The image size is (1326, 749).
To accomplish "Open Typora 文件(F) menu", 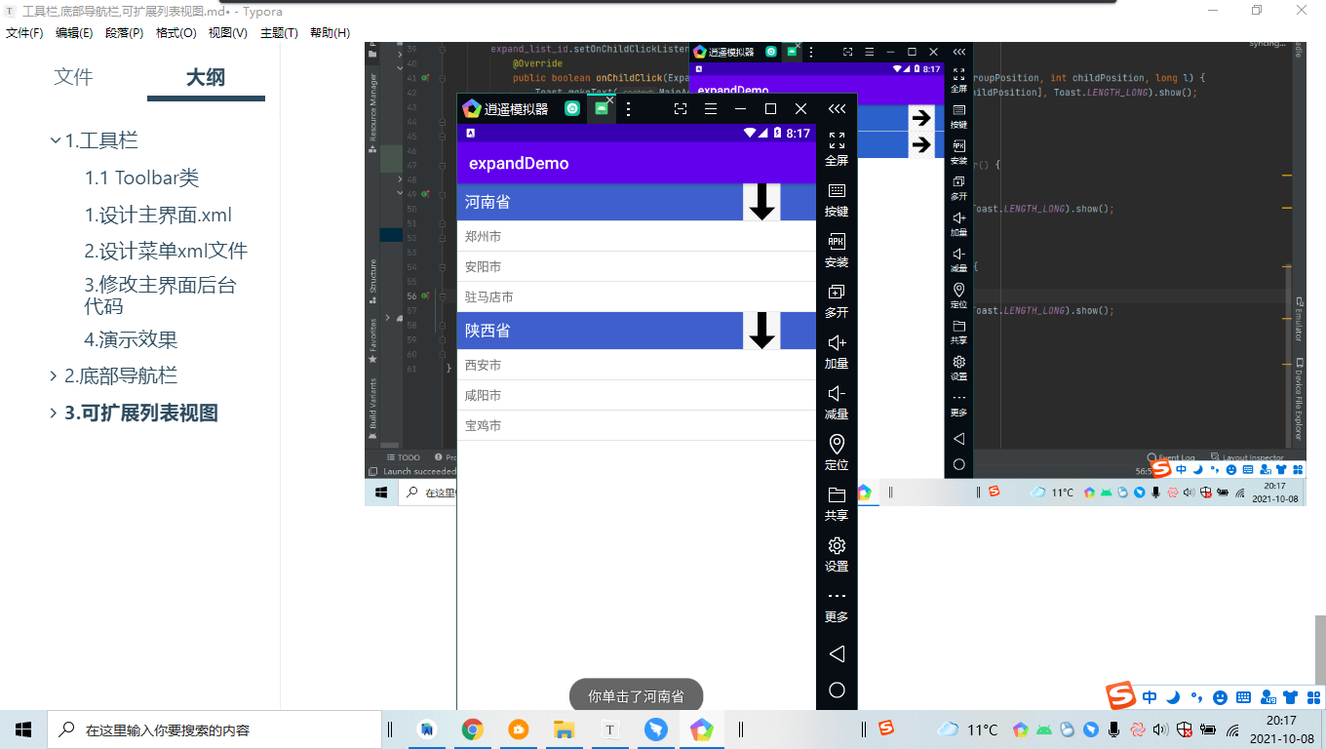I will point(24,32).
